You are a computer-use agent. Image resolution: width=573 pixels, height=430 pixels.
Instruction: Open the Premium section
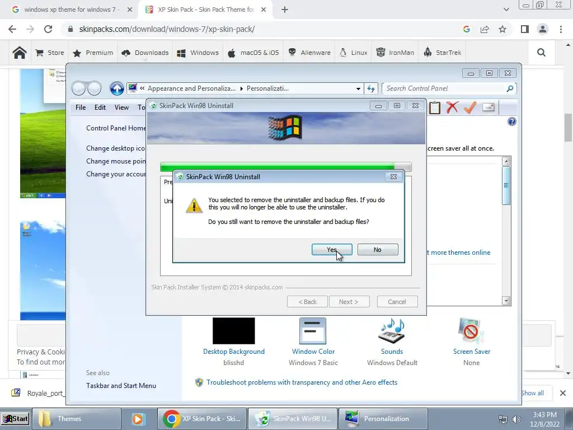[x=93, y=53]
